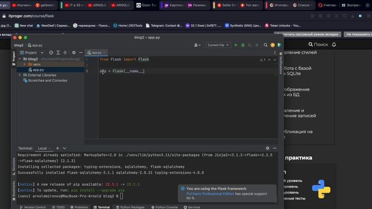Go to previous highlighted error arrow
Screen dimensions: 372x209
[269, 60]
